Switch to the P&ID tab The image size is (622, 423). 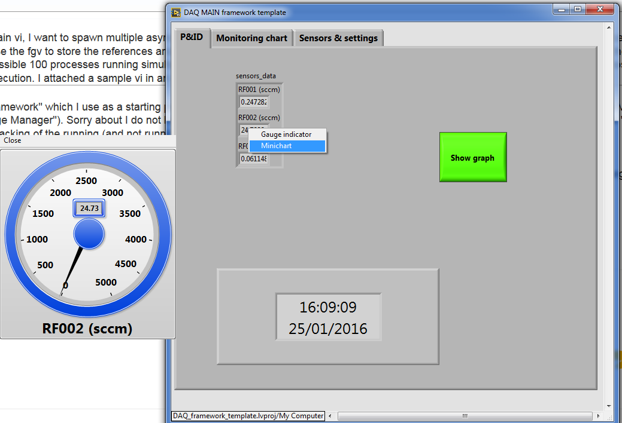click(x=192, y=38)
